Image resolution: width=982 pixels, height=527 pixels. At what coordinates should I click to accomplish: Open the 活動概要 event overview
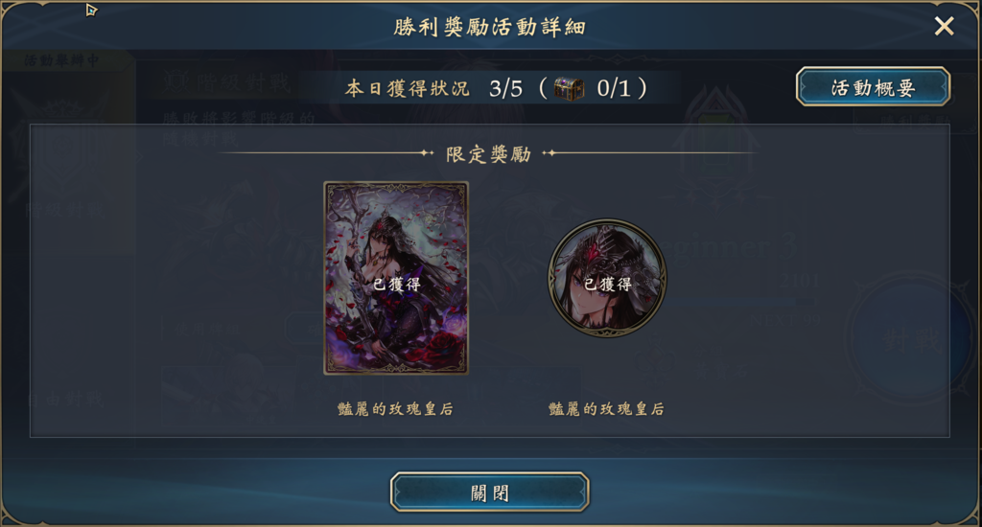873,87
